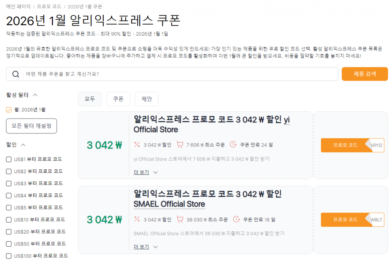Click the 모든 필터 재설정 button

(31, 126)
